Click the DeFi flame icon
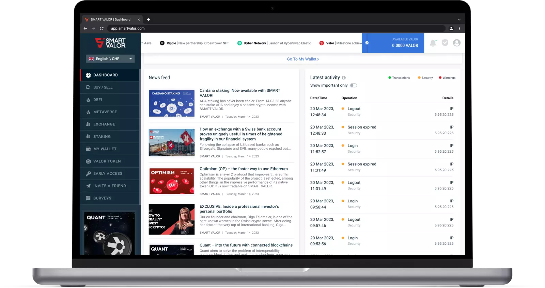The image size is (545, 288). click(x=88, y=100)
